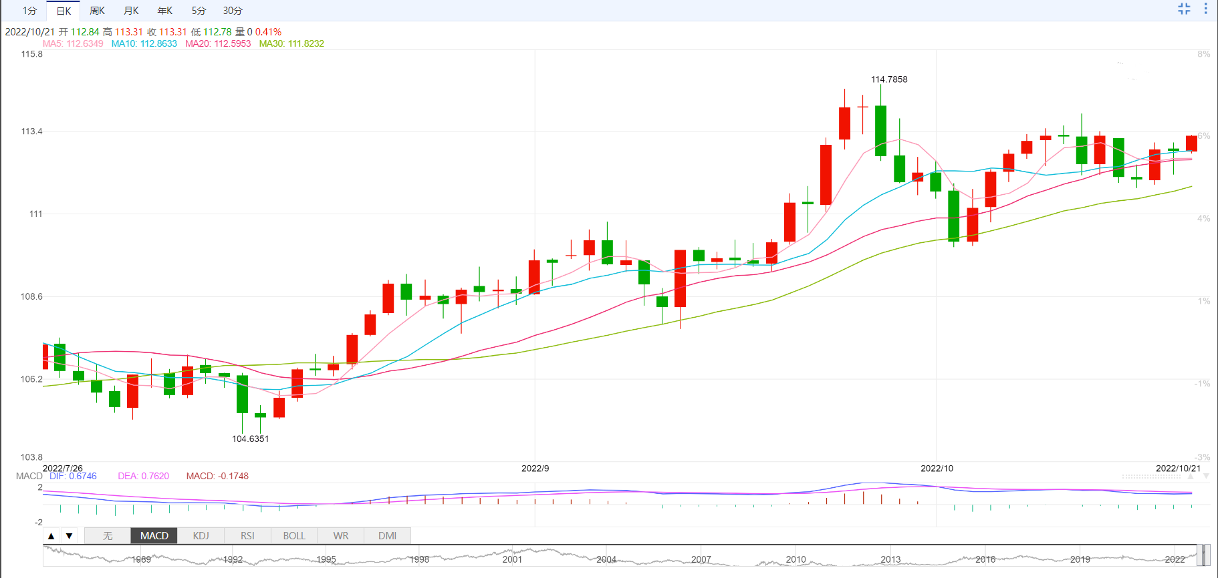The width and height of the screenshot is (1218, 578).
Task: Click the MA5 legend label
Action: 73,43
